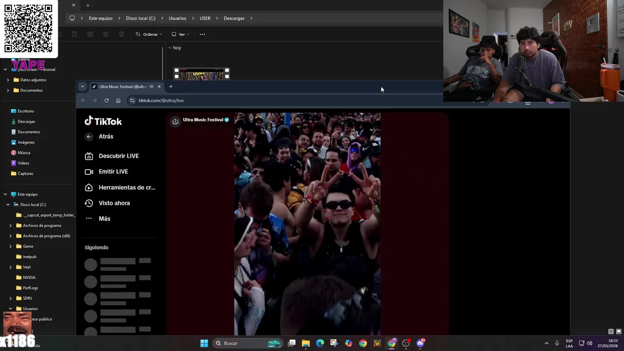Click Usuarios in the breadcrumb path

177,19
